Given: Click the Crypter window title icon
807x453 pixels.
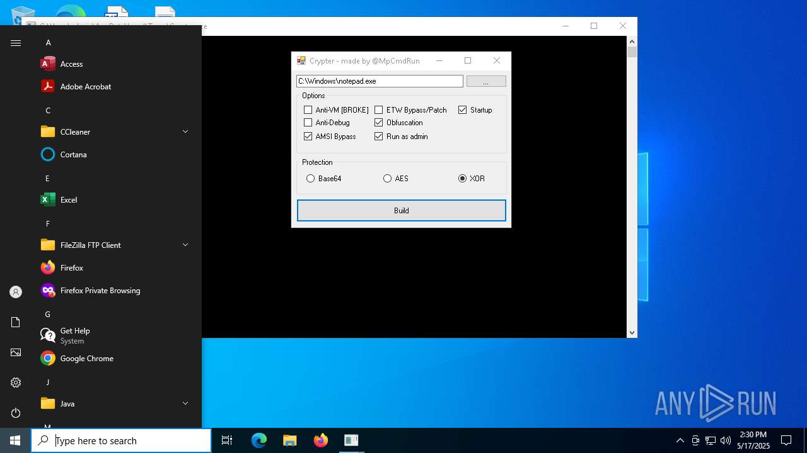Looking at the screenshot, I should click(x=301, y=61).
